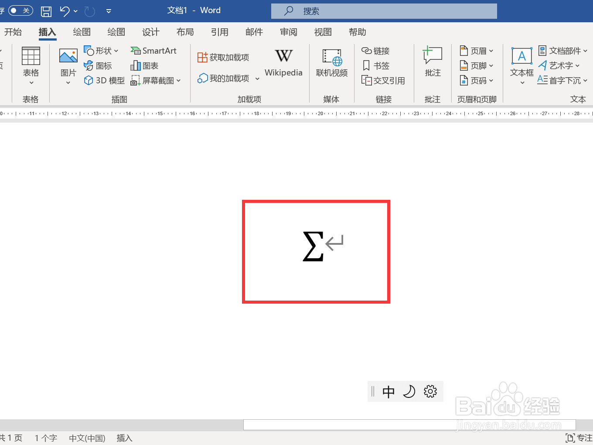Open the 页眉 header dropdown
The height and width of the screenshot is (445, 593).
(477, 51)
